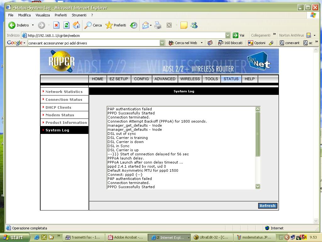
Task: Click the Messenger people icon
Action: click(x=194, y=25)
